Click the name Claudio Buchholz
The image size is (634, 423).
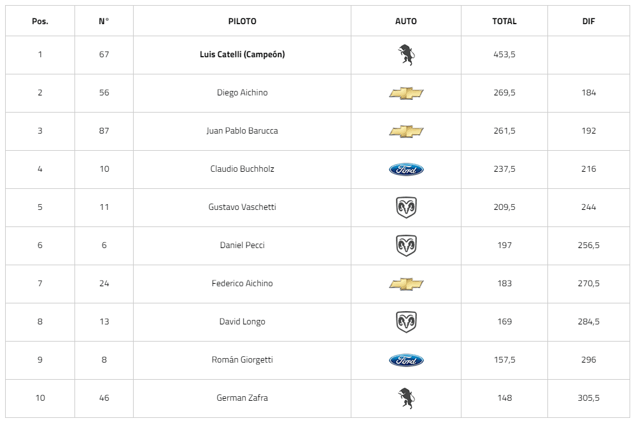tap(242, 169)
